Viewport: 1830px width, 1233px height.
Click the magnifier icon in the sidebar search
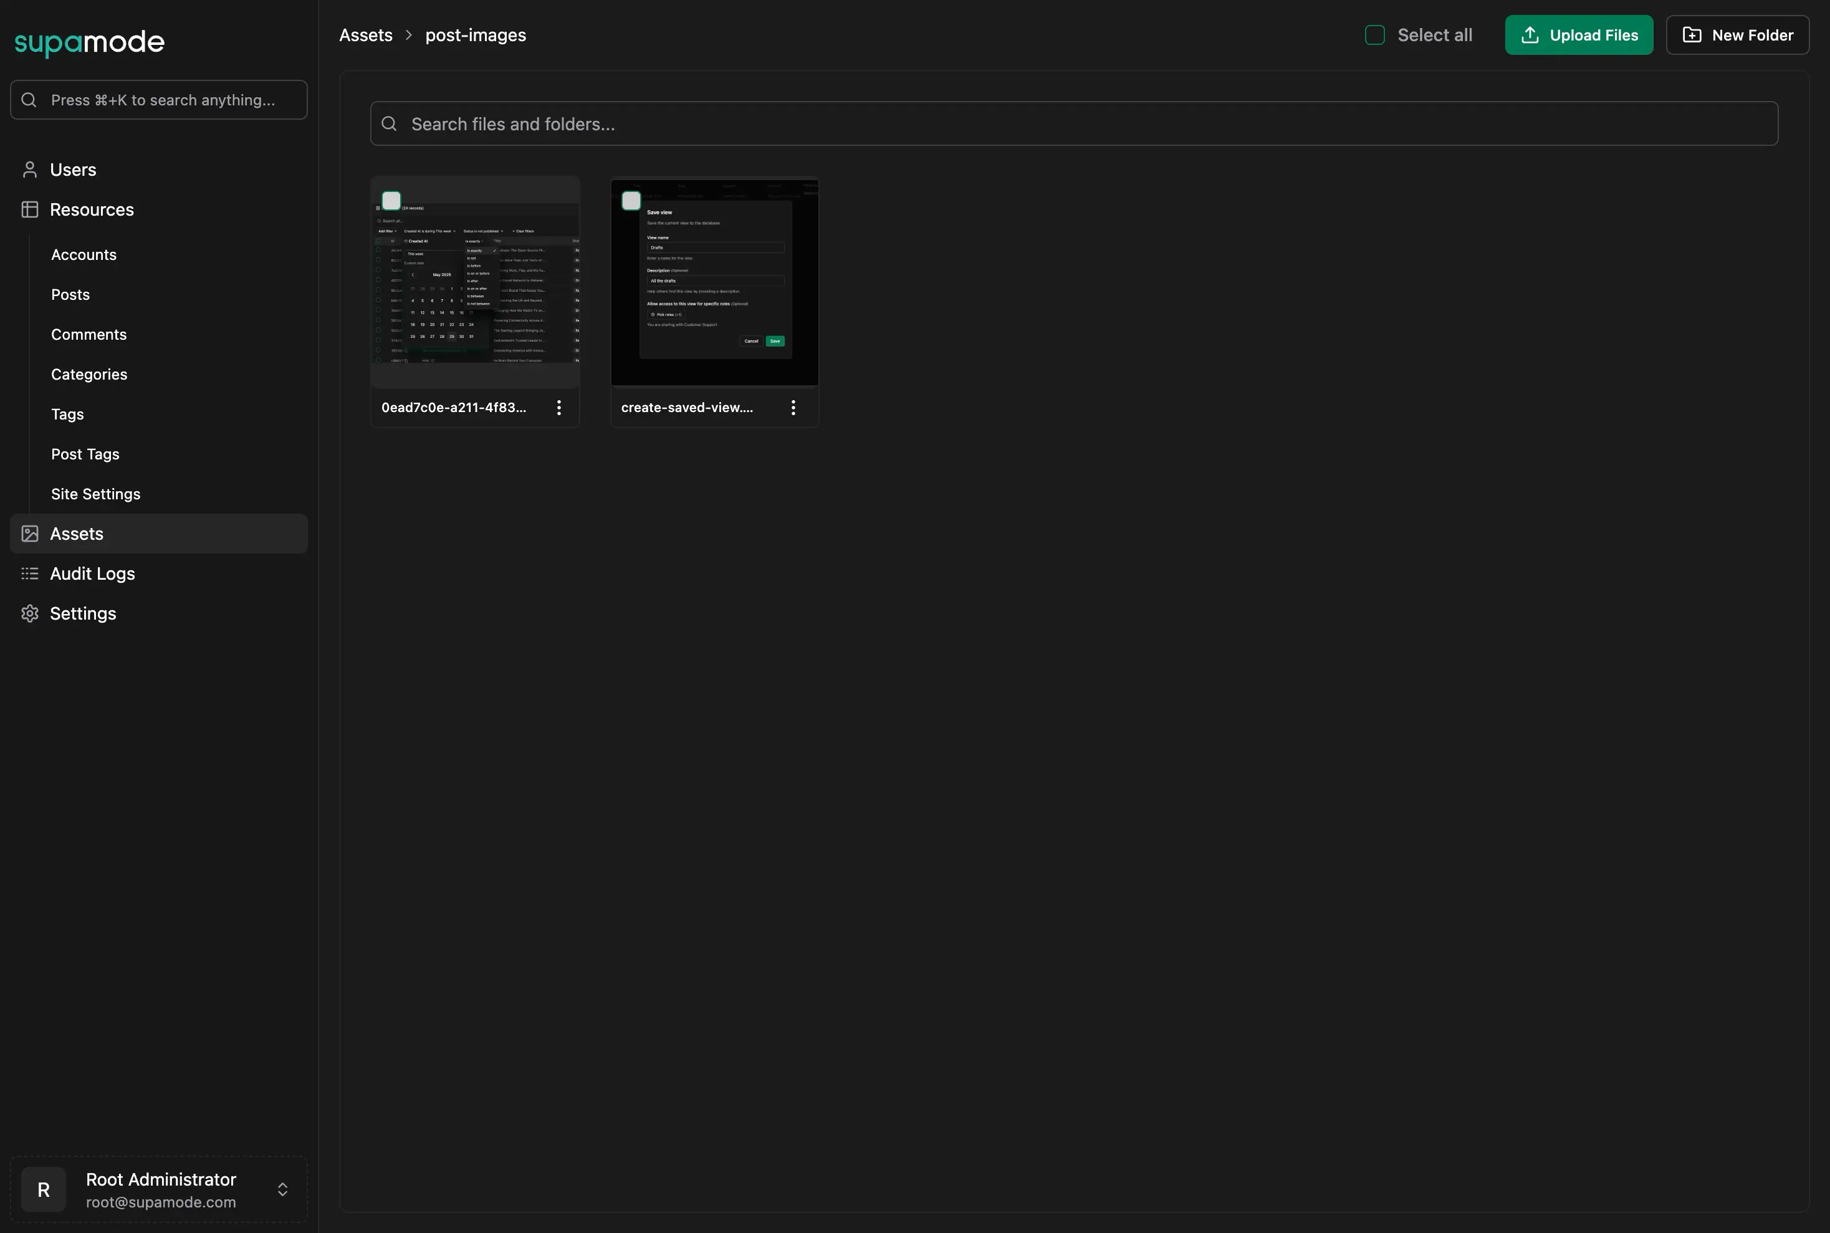tap(29, 100)
